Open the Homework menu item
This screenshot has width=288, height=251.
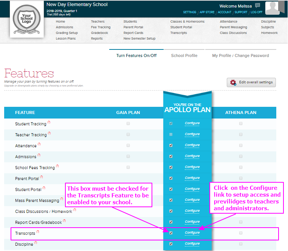[269, 33]
